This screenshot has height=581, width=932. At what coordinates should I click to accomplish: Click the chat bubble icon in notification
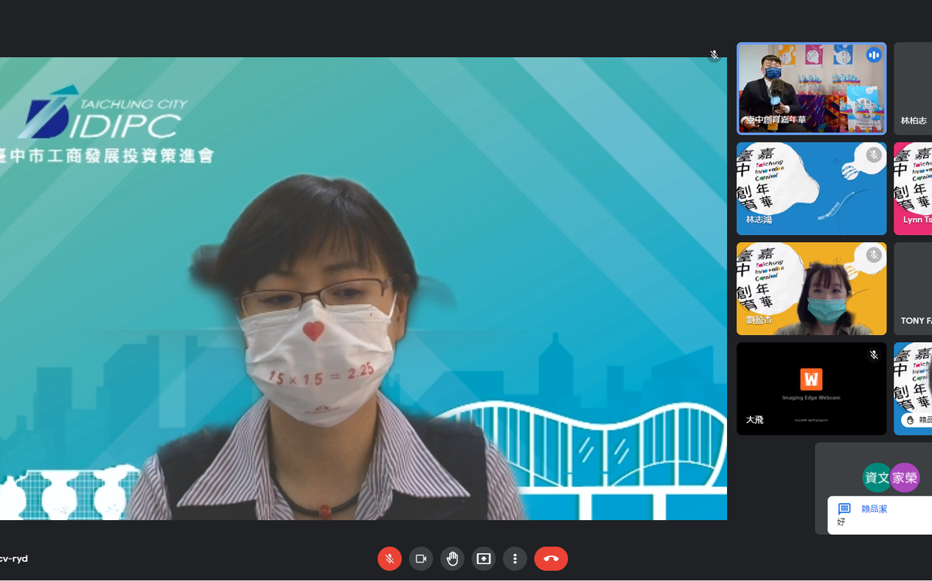844,509
